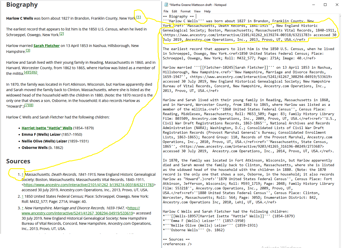Close the Notepad draft window
343x248 pixels.
click(x=337, y=5)
